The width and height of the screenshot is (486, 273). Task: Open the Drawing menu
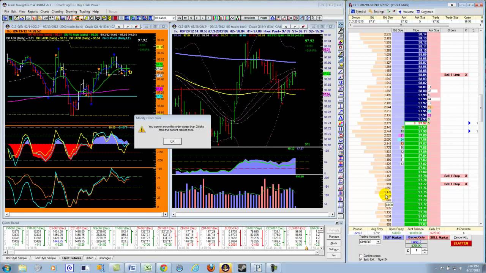(71, 11)
